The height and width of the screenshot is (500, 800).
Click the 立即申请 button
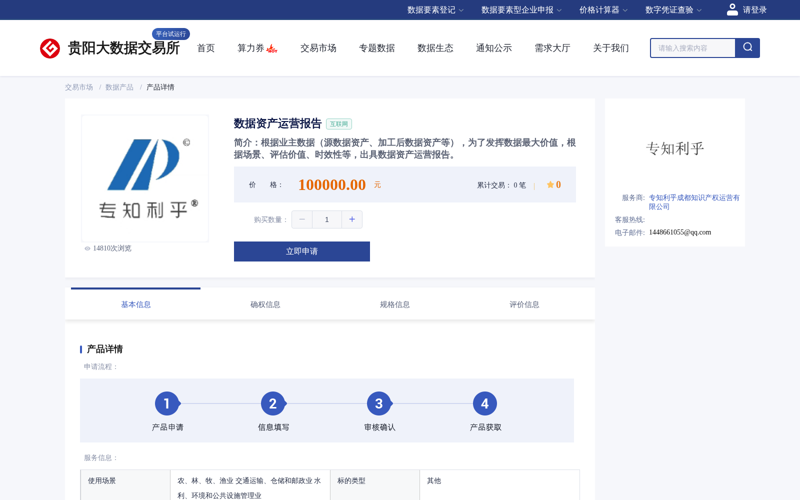click(302, 251)
